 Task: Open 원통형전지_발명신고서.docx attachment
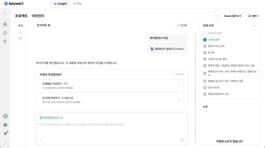[x=167, y=49]
